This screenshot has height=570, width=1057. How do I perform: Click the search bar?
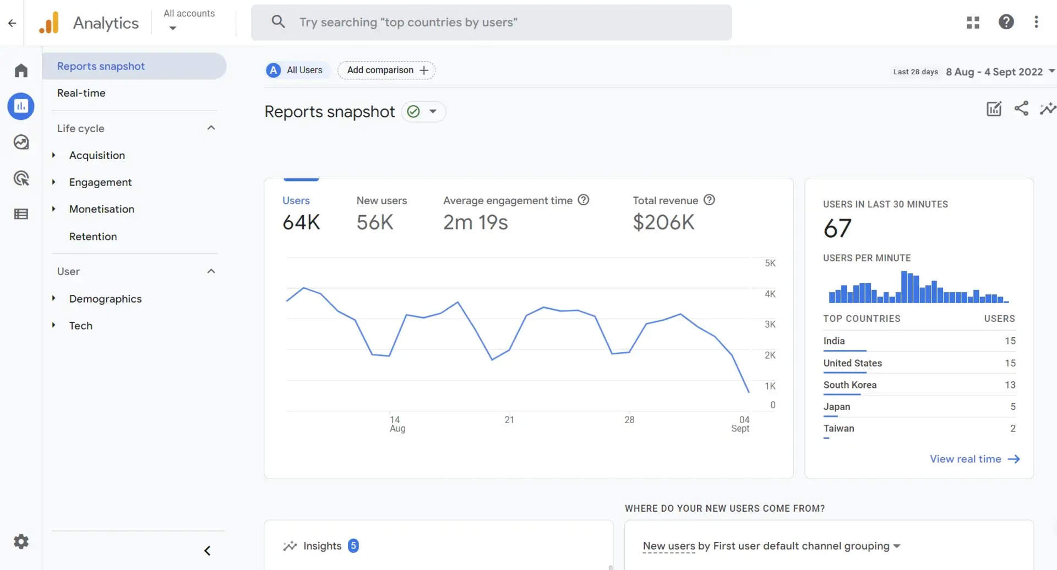(x=491, y=22)
